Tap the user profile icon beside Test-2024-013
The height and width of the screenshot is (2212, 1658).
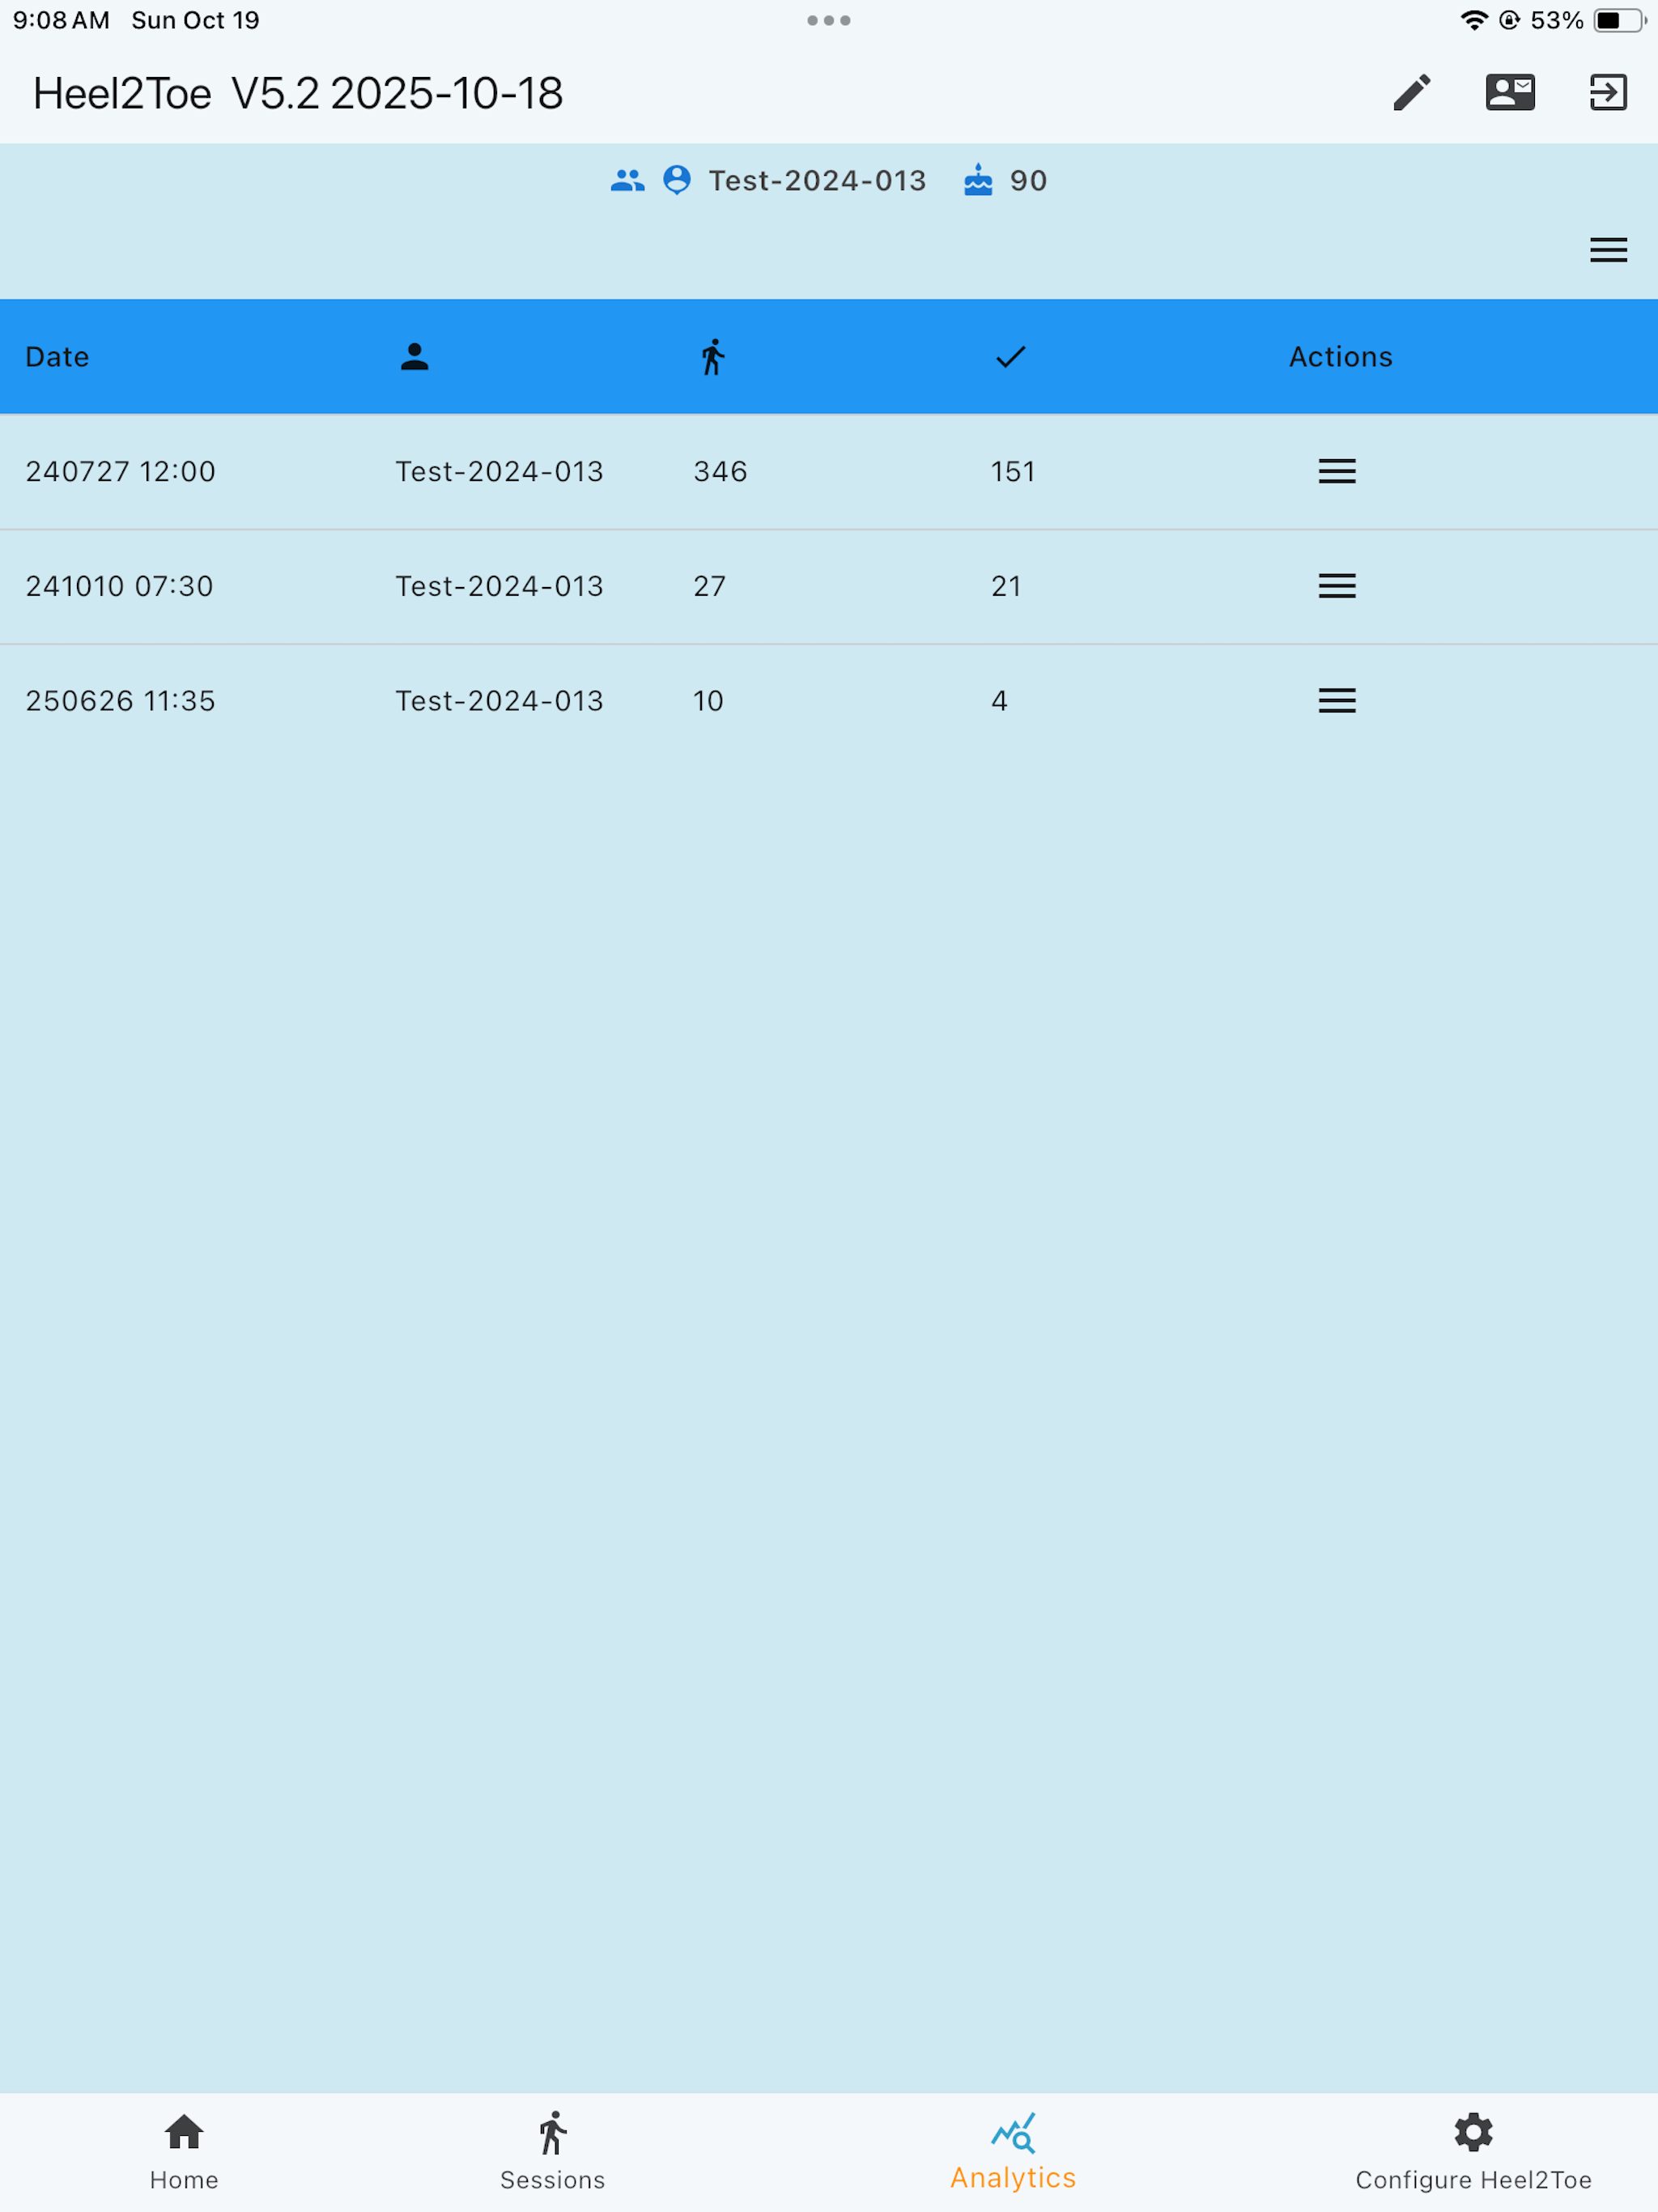click(677, 181)
